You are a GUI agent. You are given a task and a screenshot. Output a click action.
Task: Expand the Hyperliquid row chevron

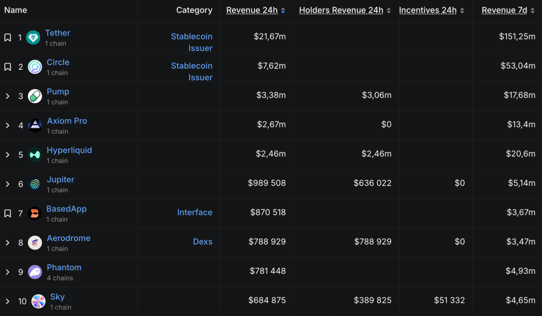pyautogui.click(x=7, y=155)
